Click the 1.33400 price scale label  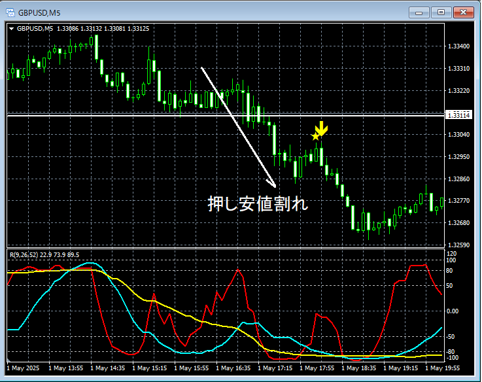tap(458, 46)
